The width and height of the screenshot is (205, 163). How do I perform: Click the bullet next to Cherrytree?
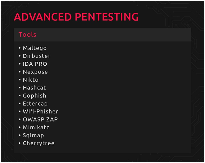pyautogui.click(x=20, y=143)
